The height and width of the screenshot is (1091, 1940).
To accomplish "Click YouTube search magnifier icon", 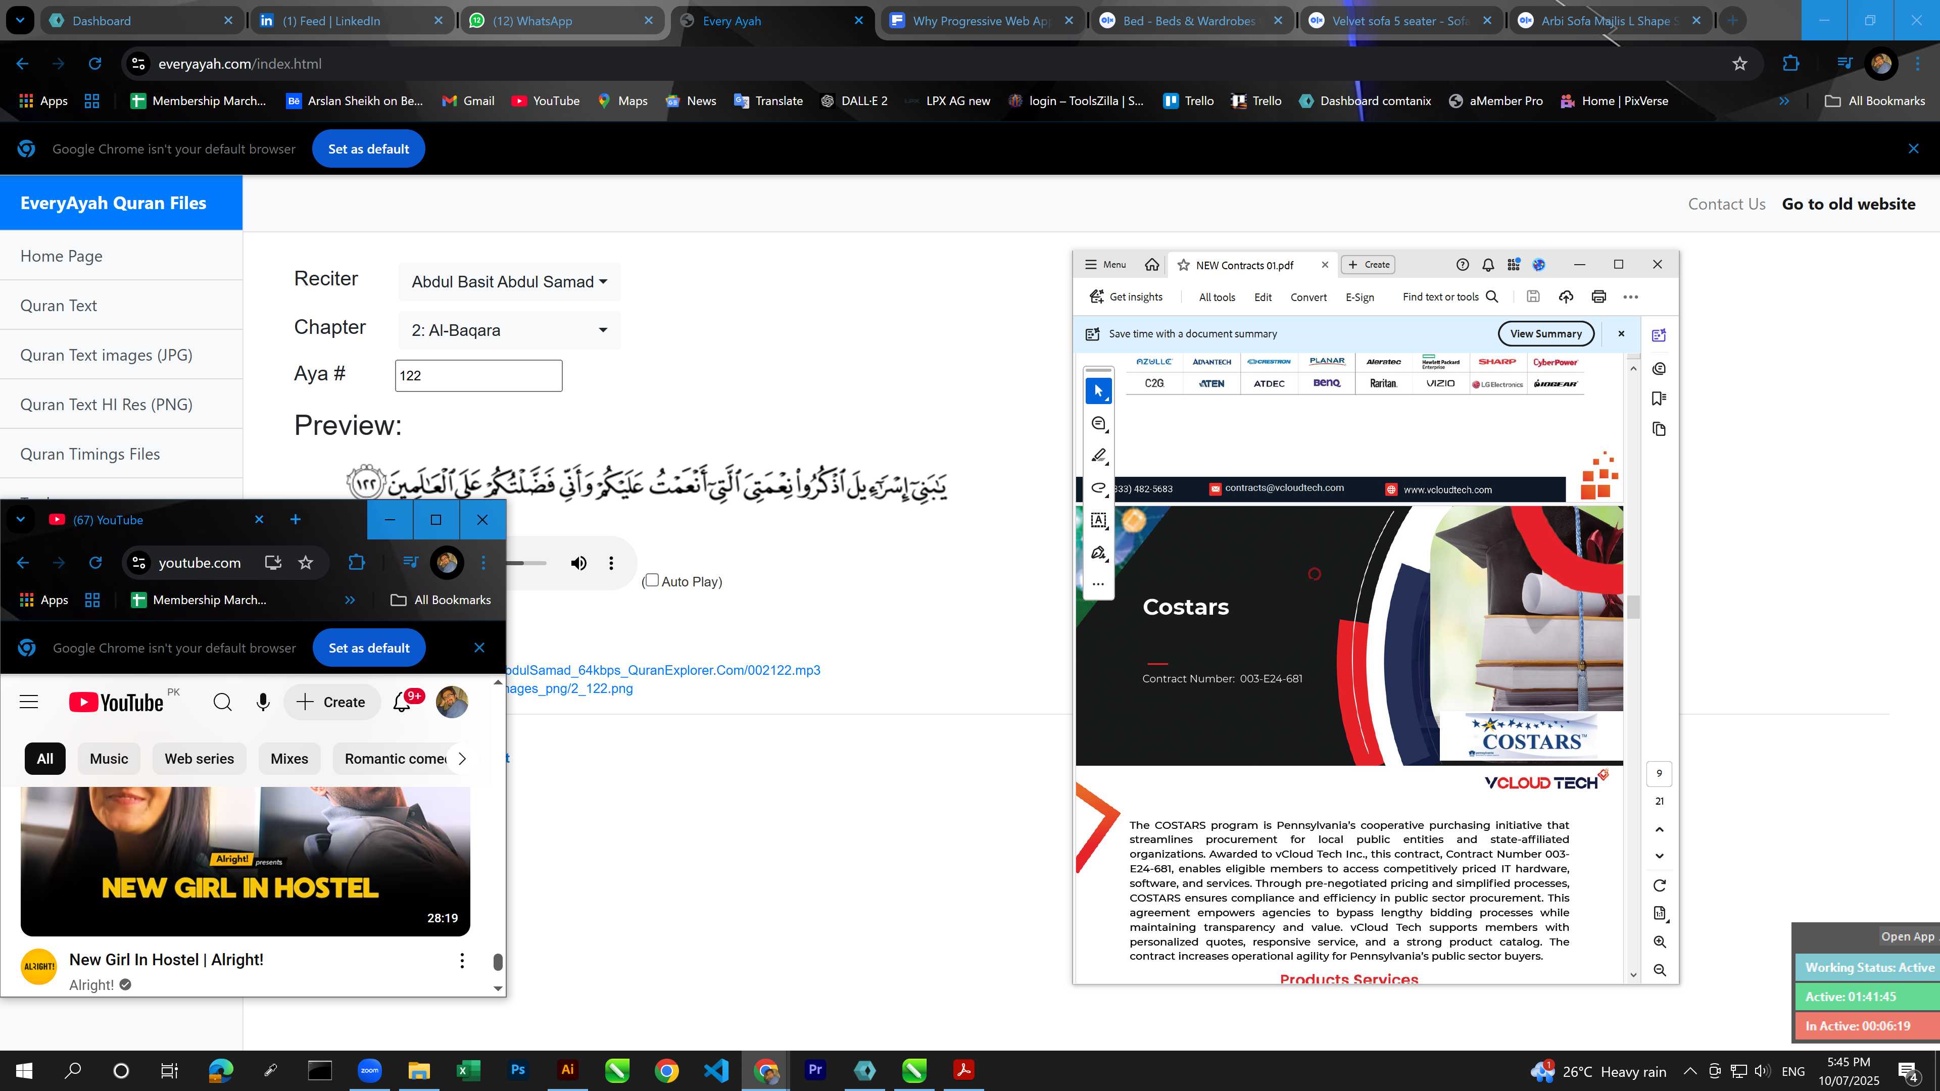I will 222,703.
